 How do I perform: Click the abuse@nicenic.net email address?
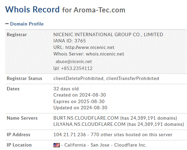(74, 62)
